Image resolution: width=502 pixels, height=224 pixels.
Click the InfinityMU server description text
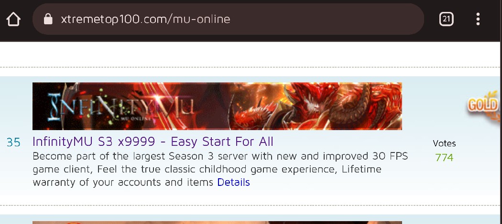220,169
